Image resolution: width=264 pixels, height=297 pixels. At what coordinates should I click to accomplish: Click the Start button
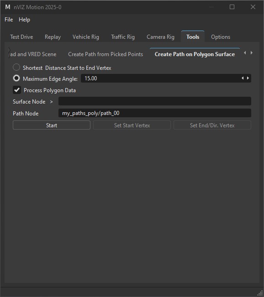point(52,125)
